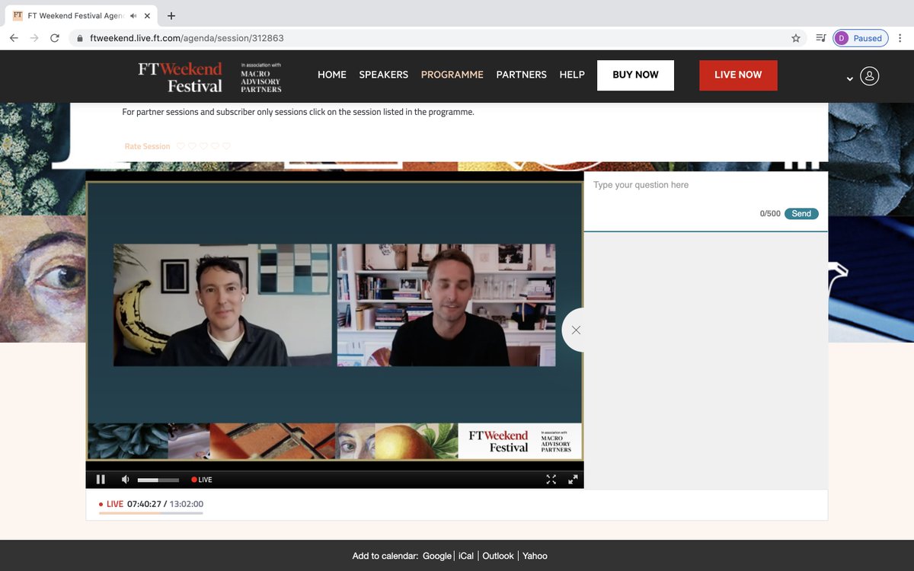Image resolution: width=914 pixels, height=571 pixels.
Task: Go back in browser history
Action: (14, 38)
